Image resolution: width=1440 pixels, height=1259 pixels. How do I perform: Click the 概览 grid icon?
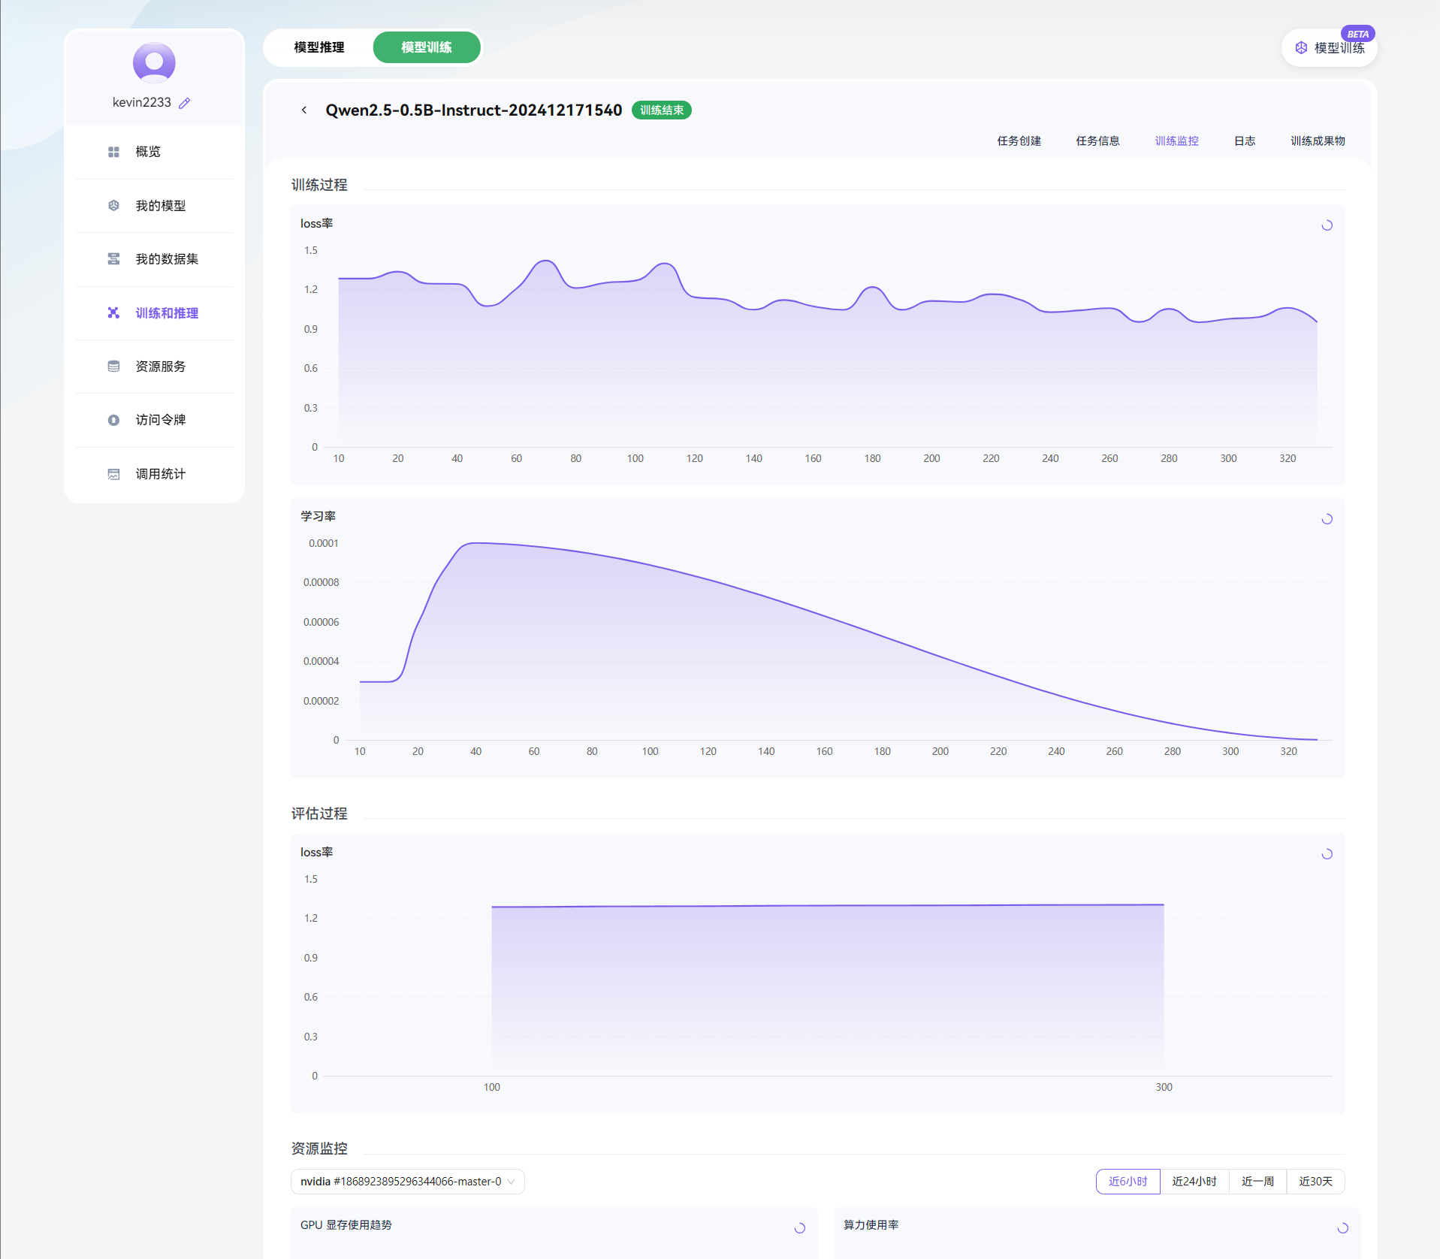(x=113, y=152)
